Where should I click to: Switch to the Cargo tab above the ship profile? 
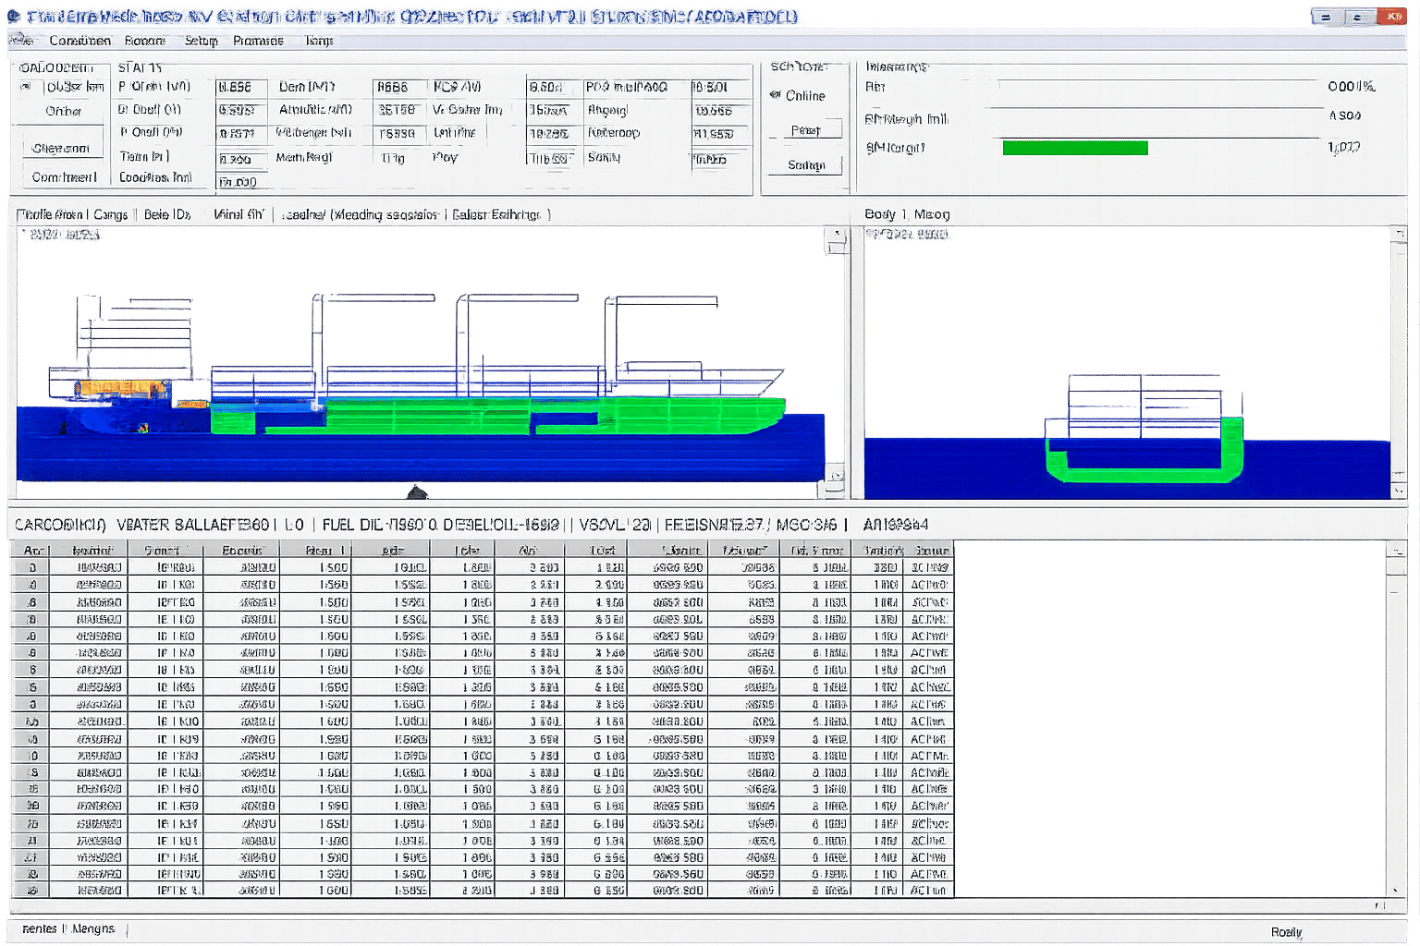tap(111, 214)
